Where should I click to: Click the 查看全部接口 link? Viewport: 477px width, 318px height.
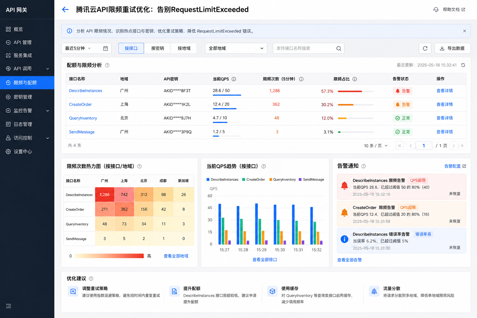point(265,260)
